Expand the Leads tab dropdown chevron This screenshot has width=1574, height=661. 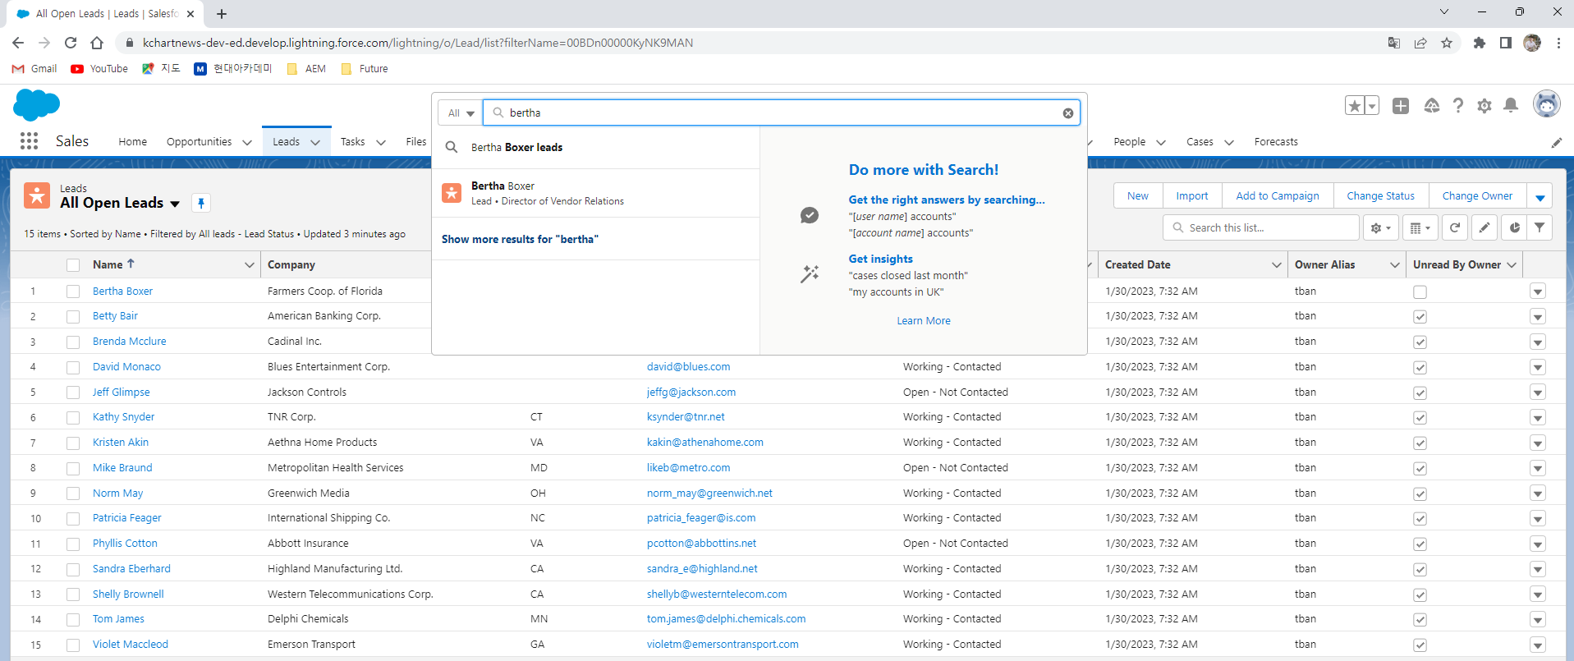(x=315, y=142)
